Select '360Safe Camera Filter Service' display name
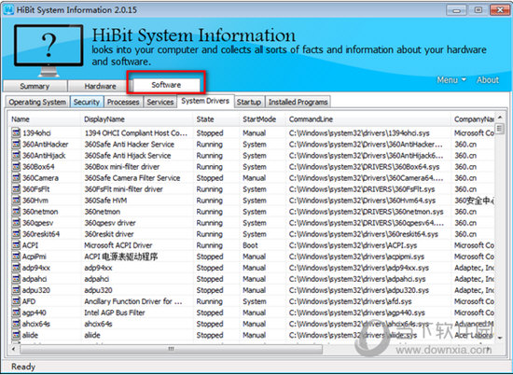The width and height of the screenshot is (513, 375). click(x=132, y=178)
